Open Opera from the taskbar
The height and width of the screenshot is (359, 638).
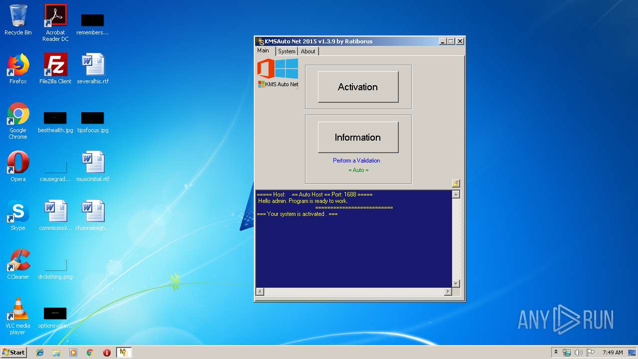coord(107,353)
